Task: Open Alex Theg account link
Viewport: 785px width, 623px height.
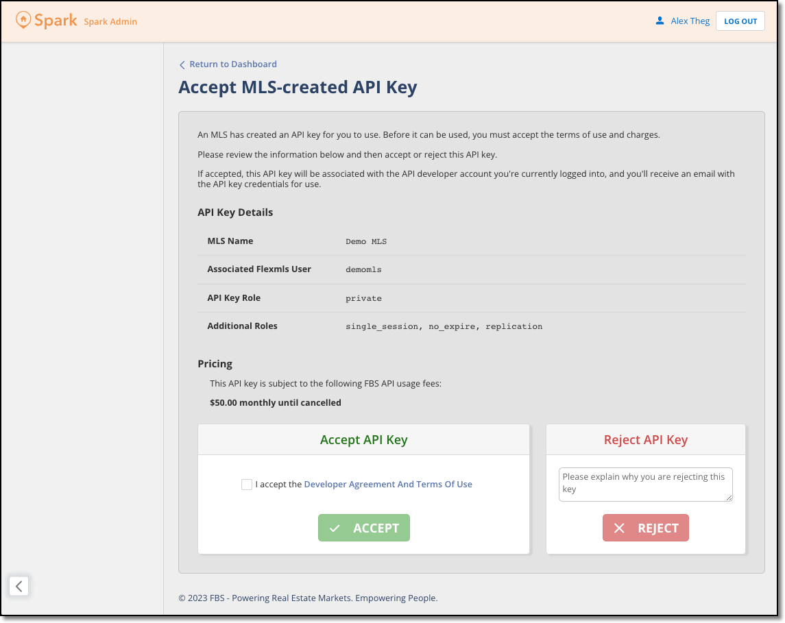Action: 690,21
